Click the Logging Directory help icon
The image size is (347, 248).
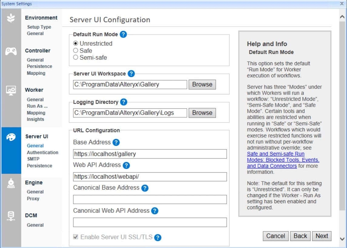[123, 102]
